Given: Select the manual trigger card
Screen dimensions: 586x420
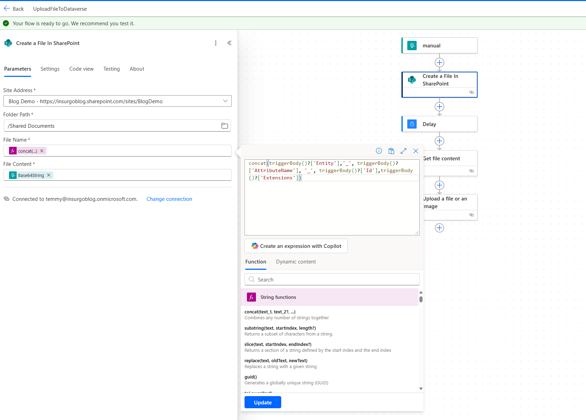Looking at the screenshot, I should (439, 45).
